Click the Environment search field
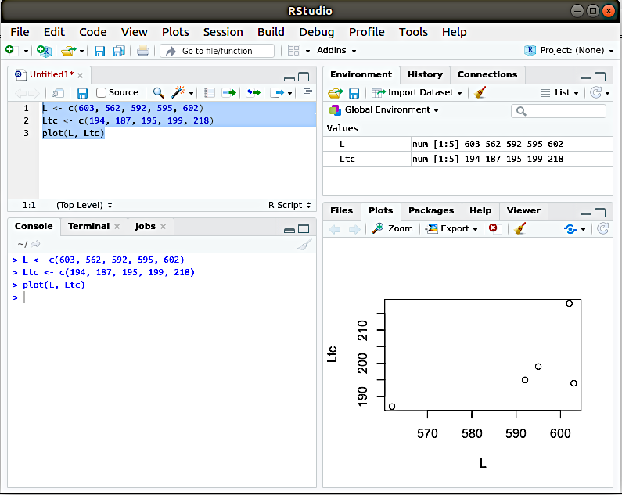 tap(559, 111)
